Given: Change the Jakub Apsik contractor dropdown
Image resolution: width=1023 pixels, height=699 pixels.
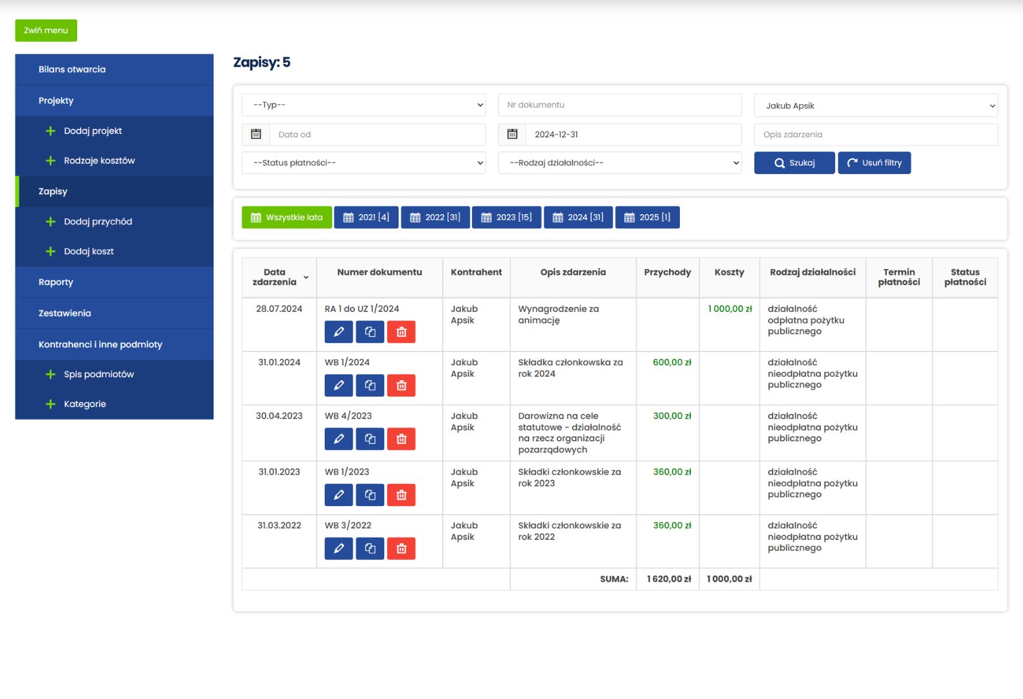Looking at the screenshot, I should pos(875,105).
